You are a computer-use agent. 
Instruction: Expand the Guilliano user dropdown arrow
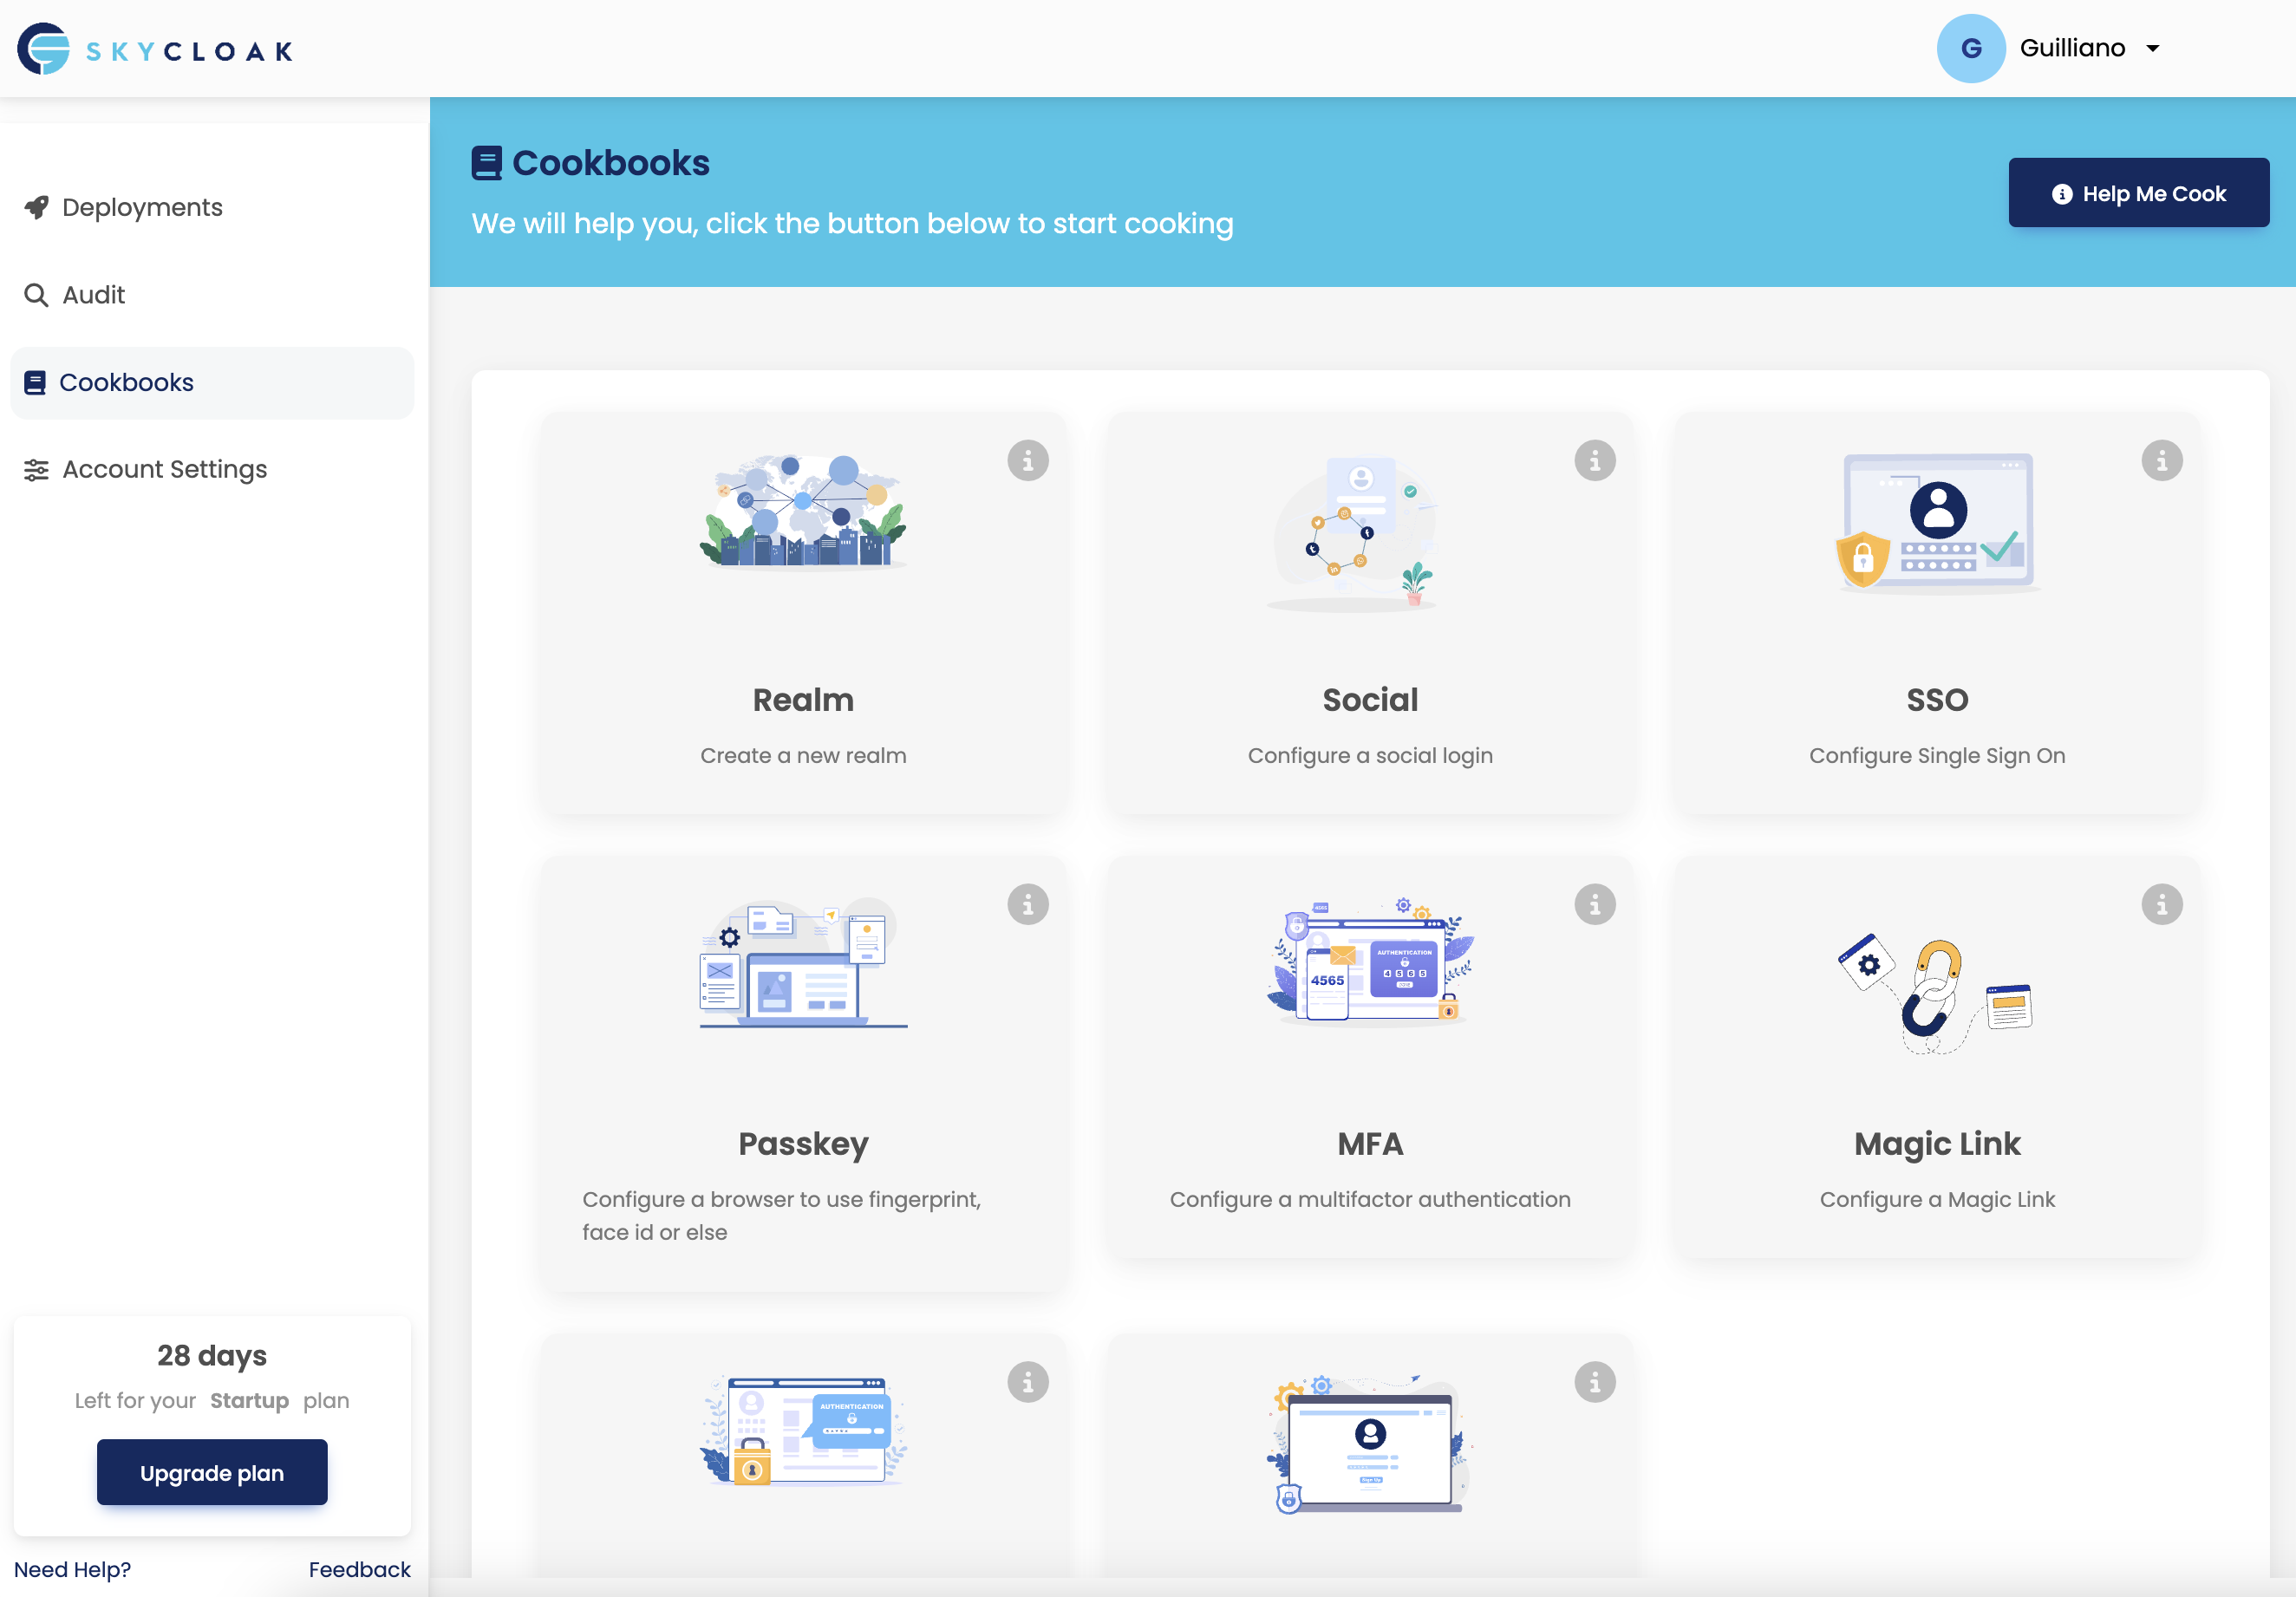pos(2153,48)
